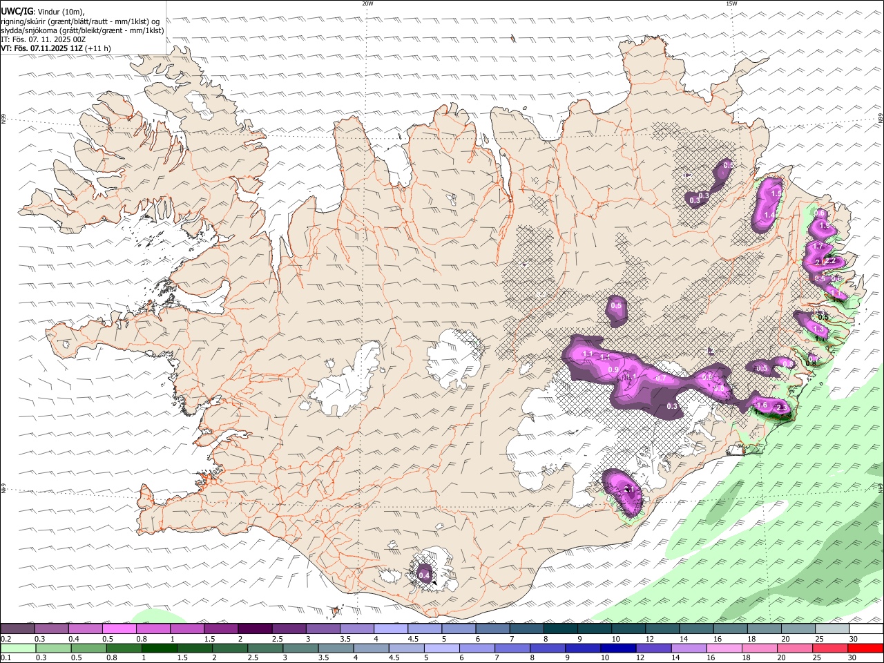Image resolution: width=884 pixels, height=663 pixels.
Task: Select the white upper swatch after 30
Action: coord(865,628)
